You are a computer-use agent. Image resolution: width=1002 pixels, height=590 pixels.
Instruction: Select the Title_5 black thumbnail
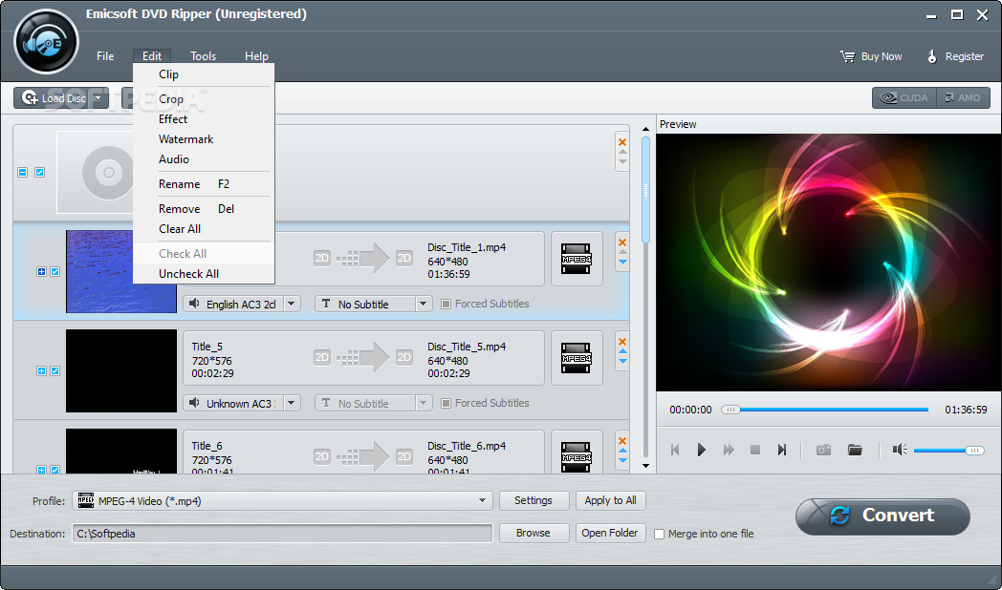[x=121, y=370]
